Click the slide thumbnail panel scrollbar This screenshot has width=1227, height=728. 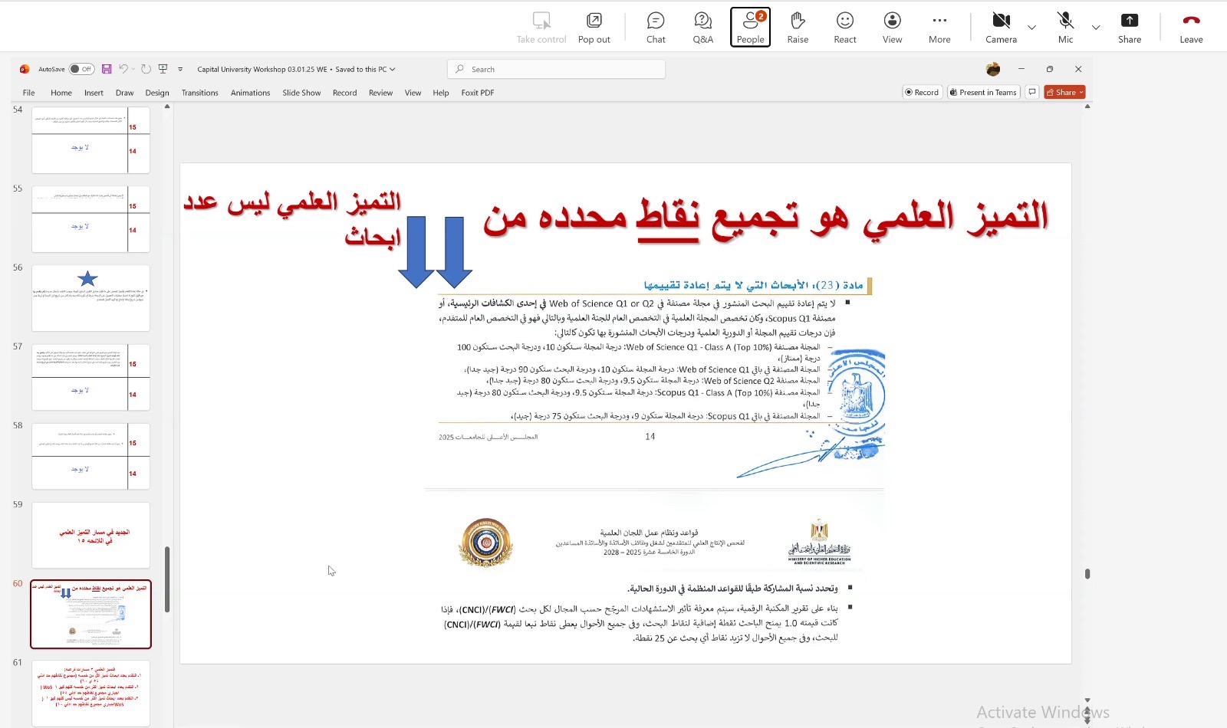coord(167,579)
